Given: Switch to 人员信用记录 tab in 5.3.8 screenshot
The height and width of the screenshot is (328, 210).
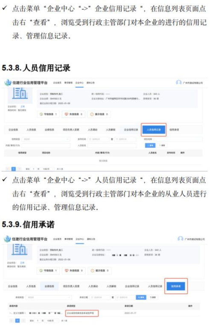Looking at the screenshot, I should click(x=154, y=130).
